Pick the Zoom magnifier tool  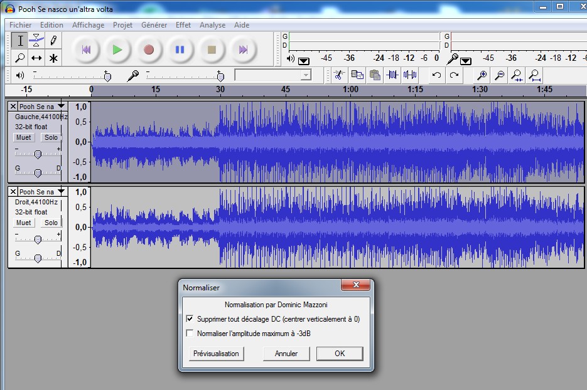pyautogui.click(x=20, y=58)
